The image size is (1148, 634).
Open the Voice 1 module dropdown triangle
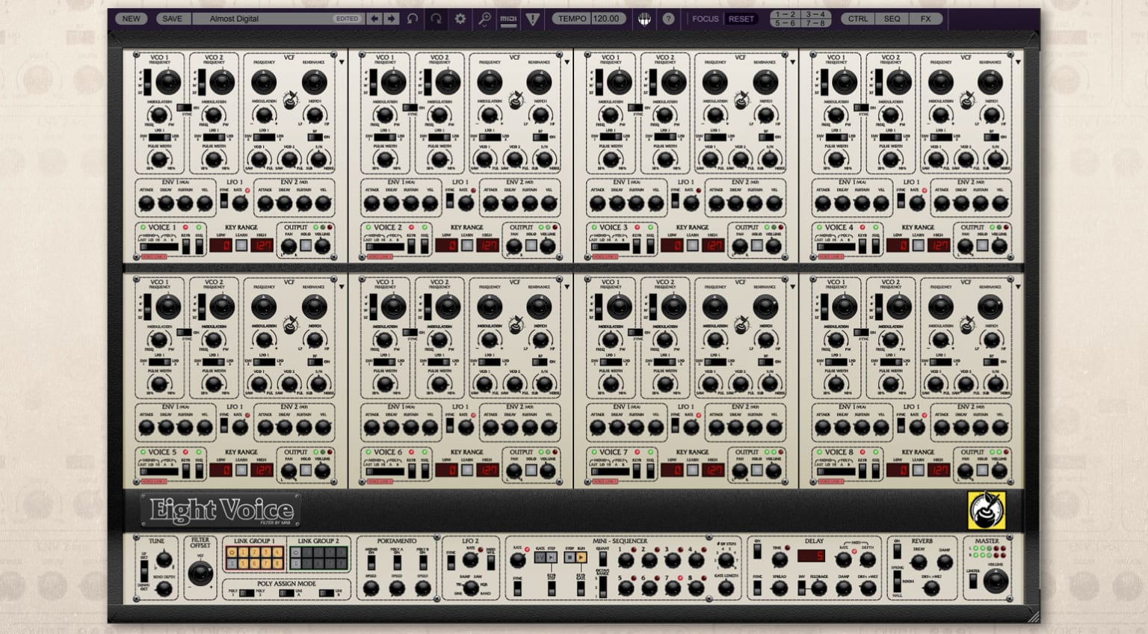342,63
